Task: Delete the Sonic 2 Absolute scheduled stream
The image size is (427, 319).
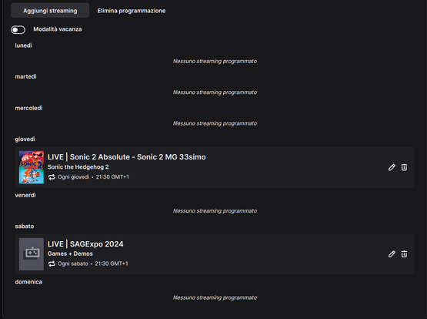Action: [404, 167]
